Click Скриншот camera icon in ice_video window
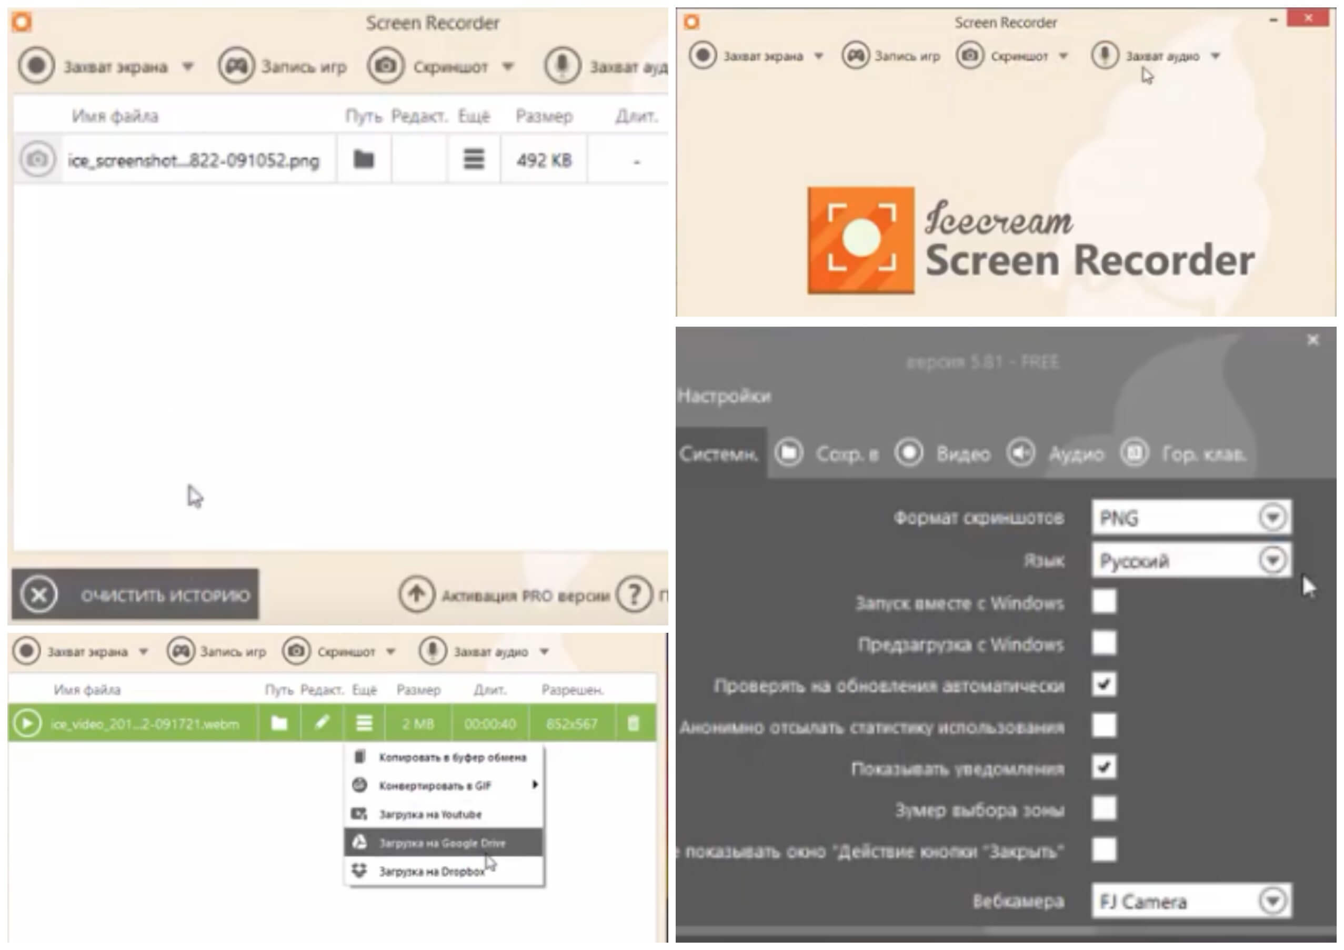Viewport: 1344px width, 950px height. (296, 651)
